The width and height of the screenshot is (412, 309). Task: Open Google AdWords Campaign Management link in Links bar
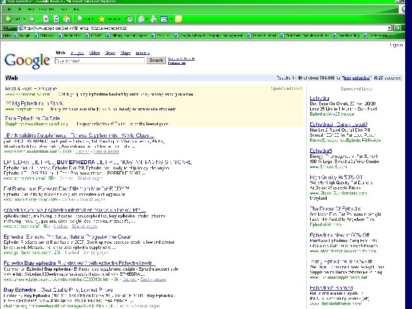click(x=209, y=35)
